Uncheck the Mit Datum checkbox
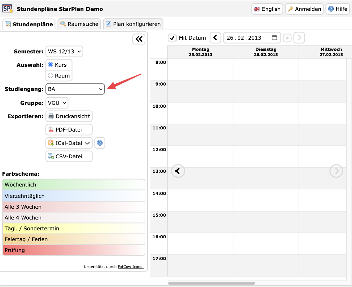The height and width of the screenshot is (287, 352). pos(172,38)
